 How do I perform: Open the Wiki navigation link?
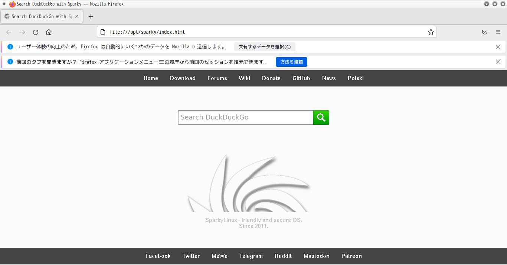[245, 78]
